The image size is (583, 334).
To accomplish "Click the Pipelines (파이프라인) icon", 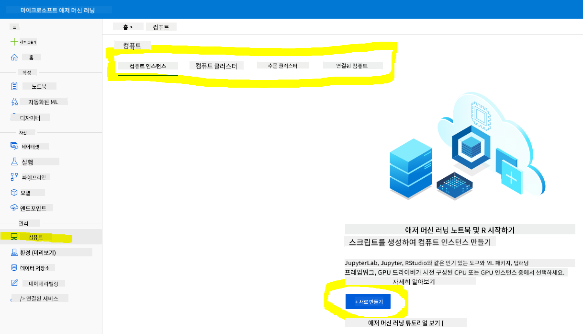I will tap(14, 177).
